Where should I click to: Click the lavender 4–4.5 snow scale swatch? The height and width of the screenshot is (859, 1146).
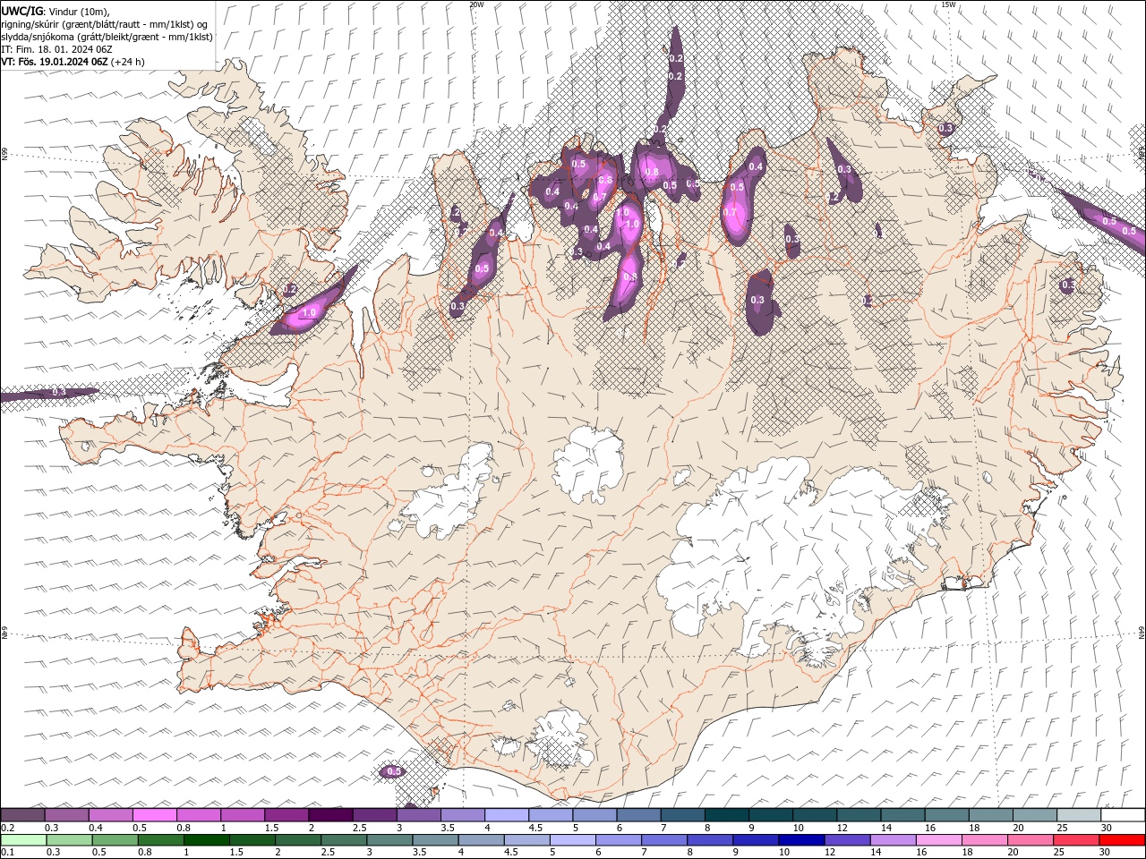[506, 815]
